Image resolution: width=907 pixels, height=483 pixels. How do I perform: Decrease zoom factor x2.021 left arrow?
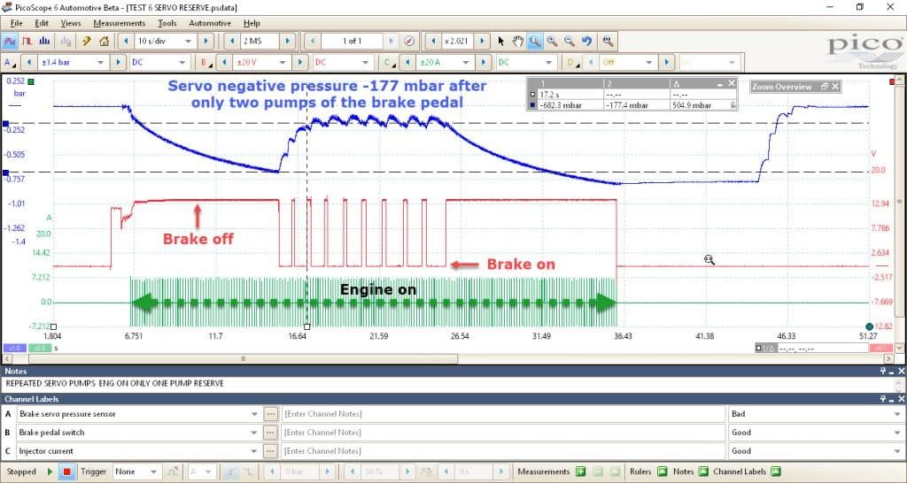click(x=432, y=41)
